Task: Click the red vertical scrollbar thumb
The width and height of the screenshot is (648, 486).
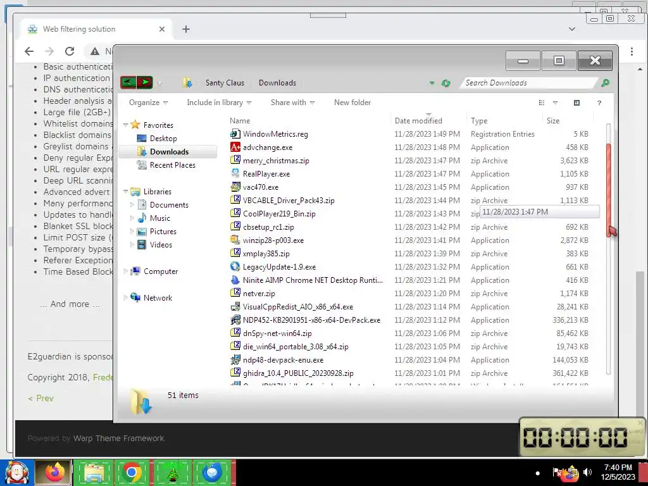Action: click(608, 190)
